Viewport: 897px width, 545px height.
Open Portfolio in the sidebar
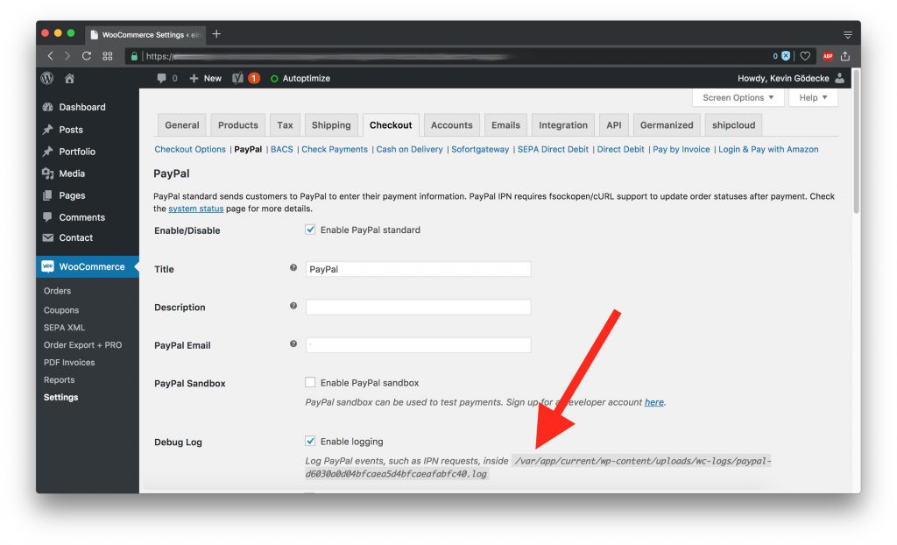77,152
